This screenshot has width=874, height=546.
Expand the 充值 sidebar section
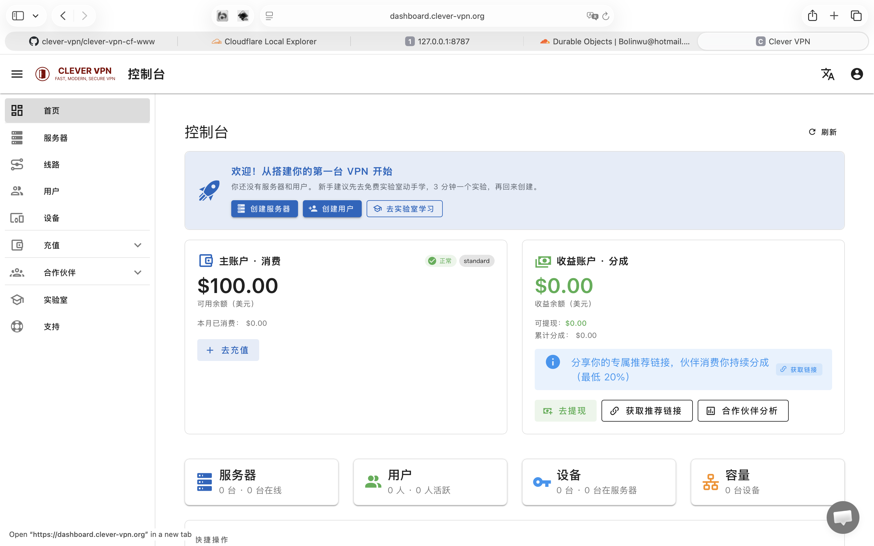(x=77, y=245)
